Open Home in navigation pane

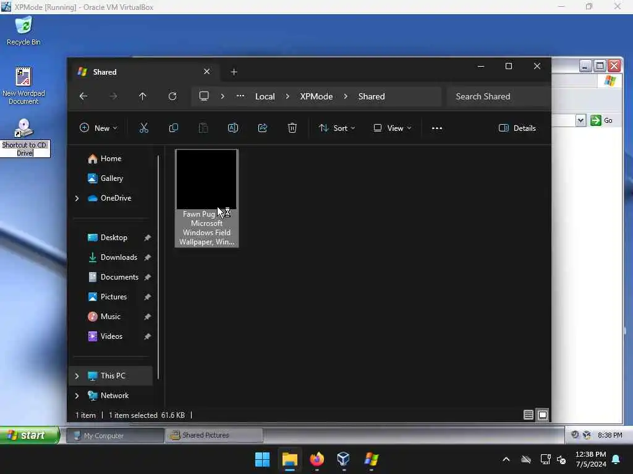click(x=104, y=159)
